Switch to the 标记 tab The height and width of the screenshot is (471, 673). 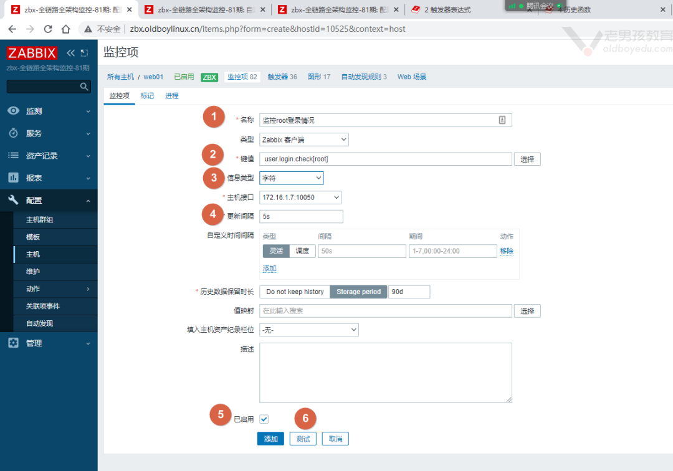pos(147,96)
